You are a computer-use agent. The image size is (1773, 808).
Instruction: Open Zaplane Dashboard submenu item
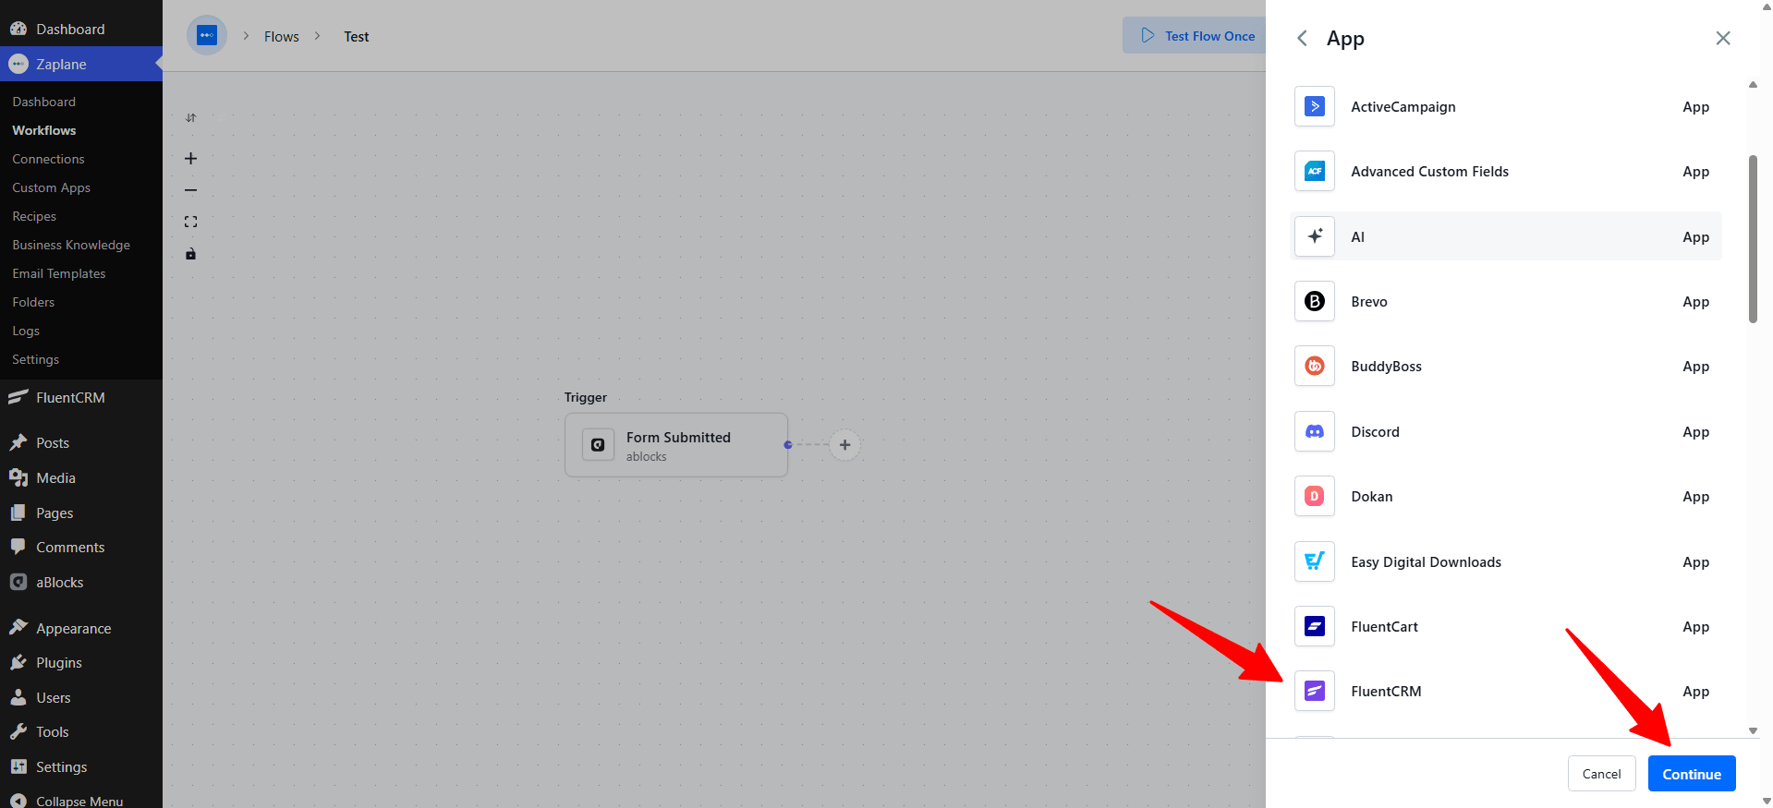point(44,102)
